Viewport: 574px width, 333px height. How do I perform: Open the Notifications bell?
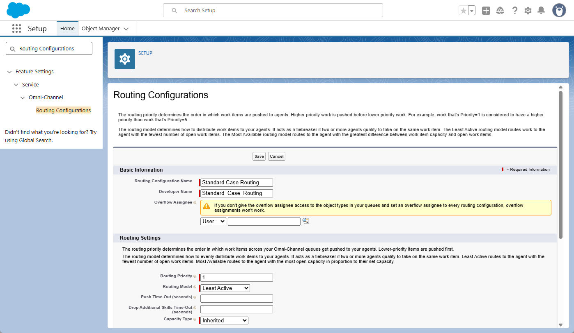pos(541,11)
